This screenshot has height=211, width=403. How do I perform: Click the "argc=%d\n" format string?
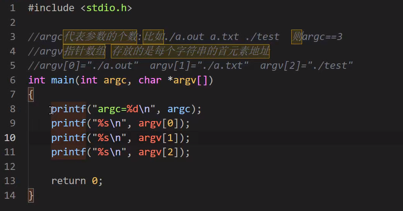pos(124,109)
